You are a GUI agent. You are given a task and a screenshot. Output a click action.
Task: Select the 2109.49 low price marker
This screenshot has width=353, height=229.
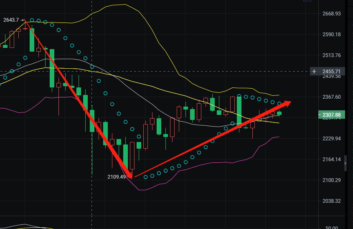tap(117, 177)
